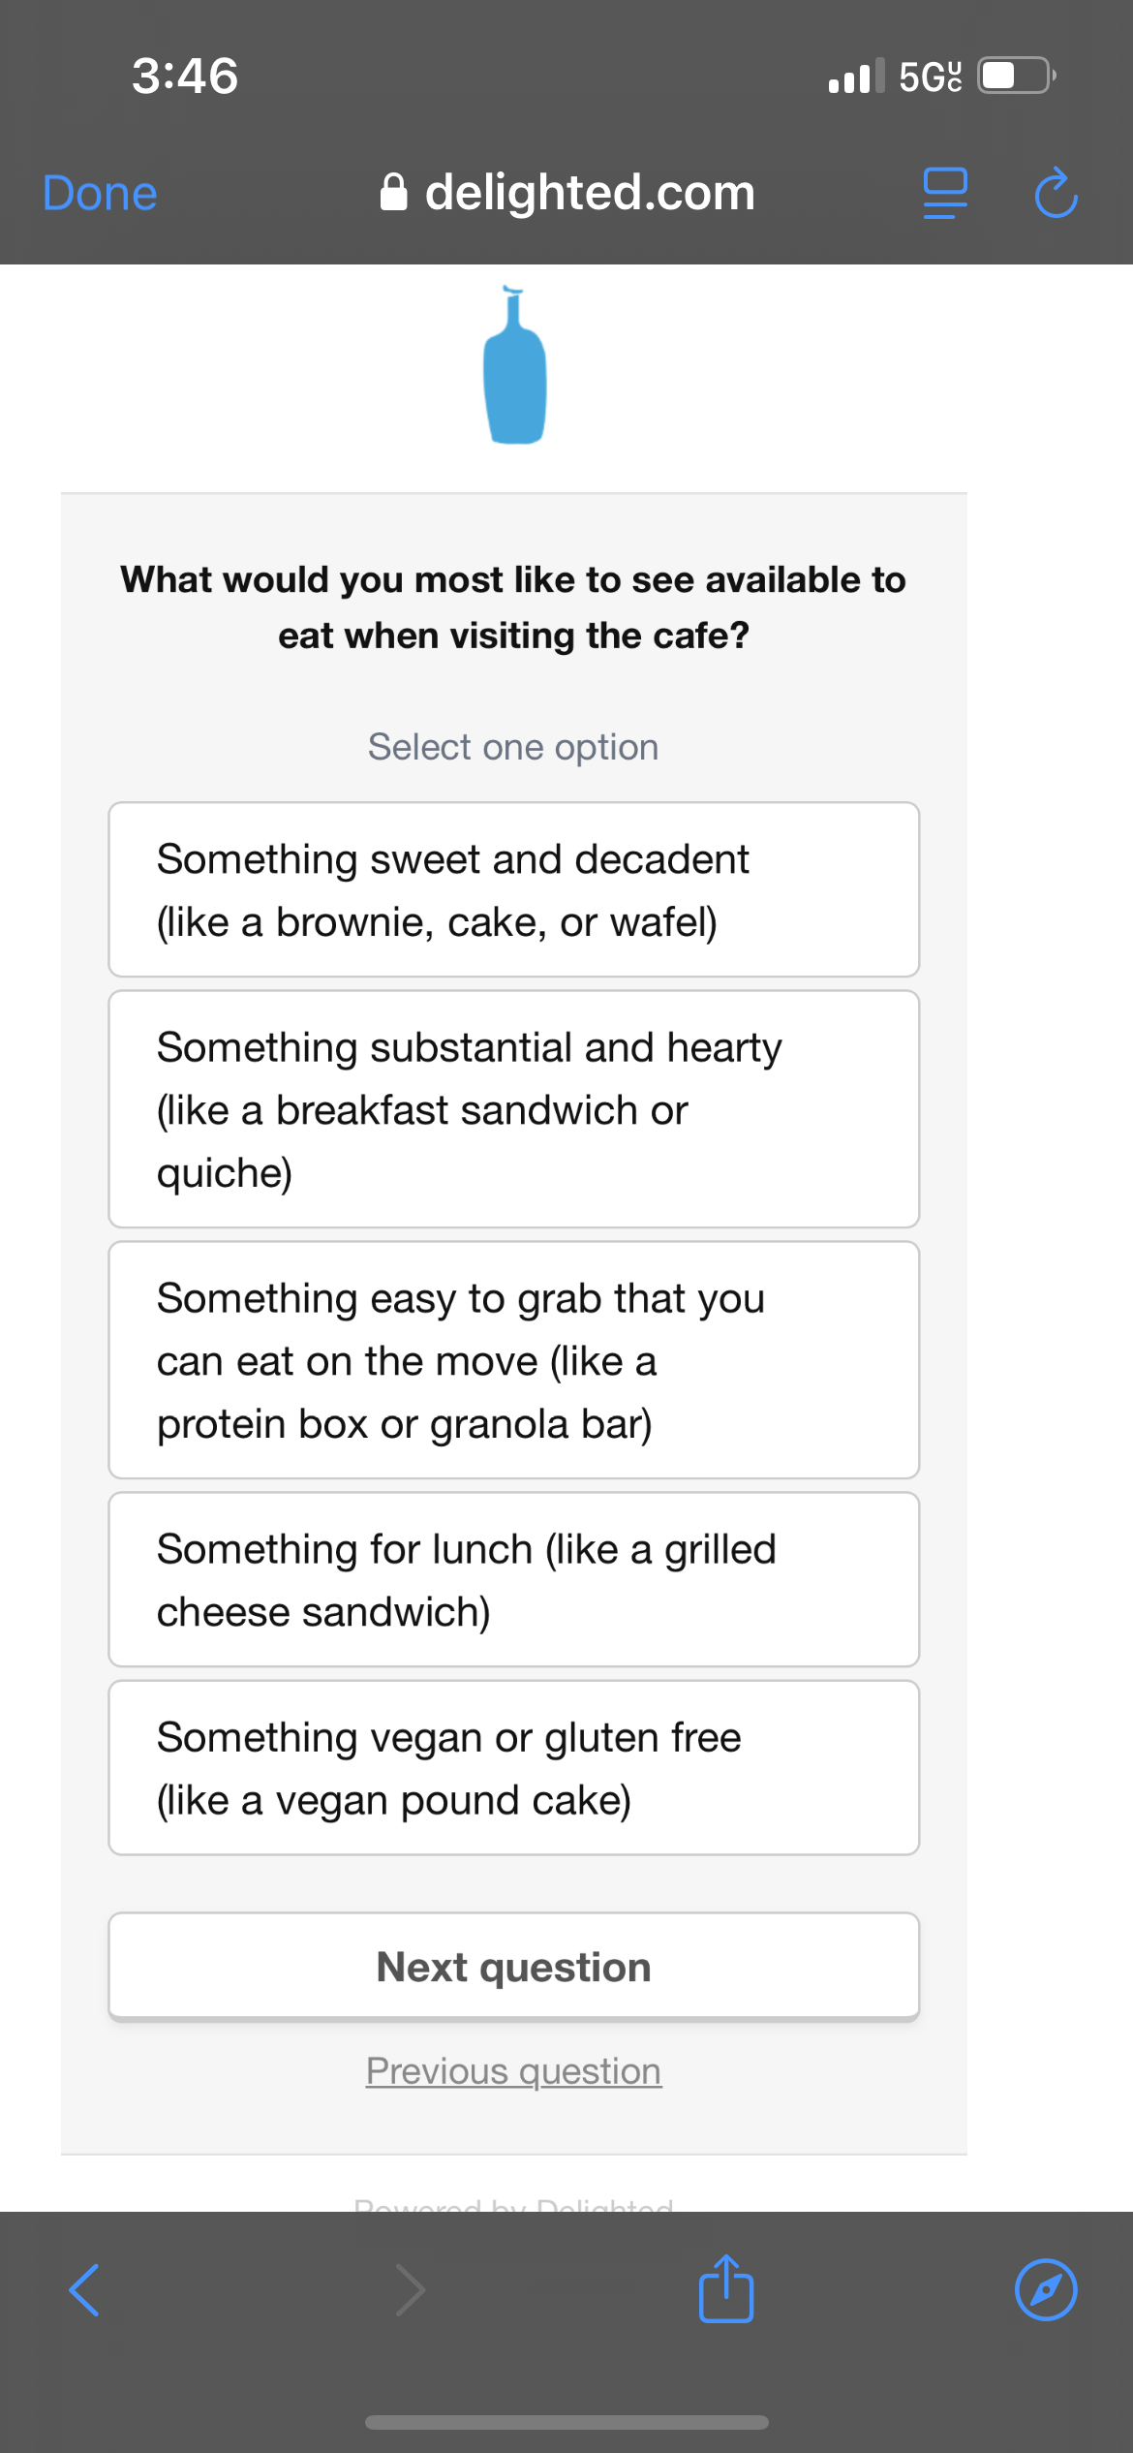Viewport: 1133px width, 2453px height.
Task: Choose "Something substantial and hearty" option
Action: (513, 1109)
